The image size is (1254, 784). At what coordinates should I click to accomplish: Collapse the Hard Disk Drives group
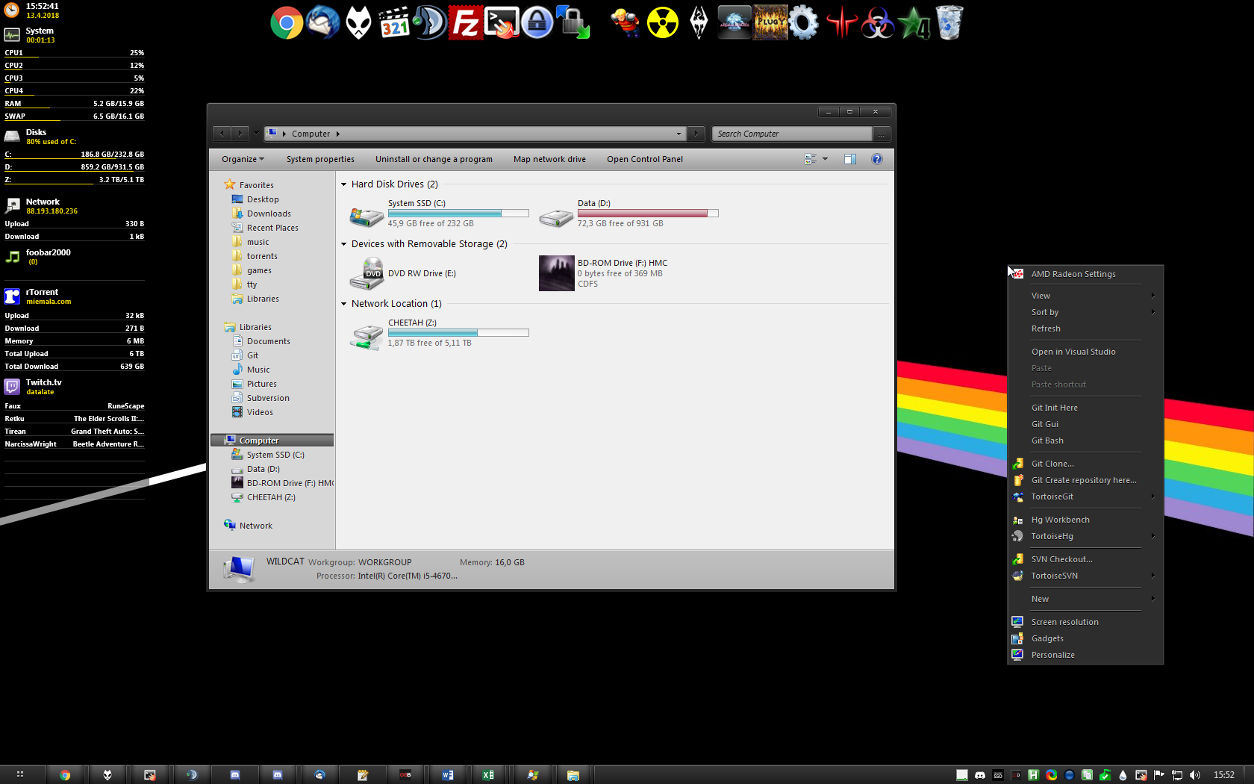click(344, 184)
